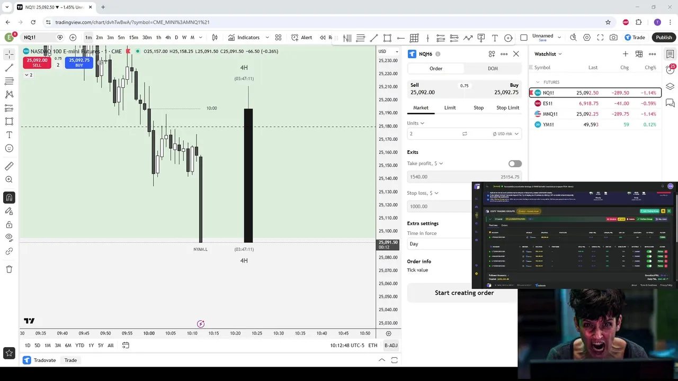Select the Limit order type tab
Image resolution: width=678 pixels, height=381 pixels.
click(450, 107)
